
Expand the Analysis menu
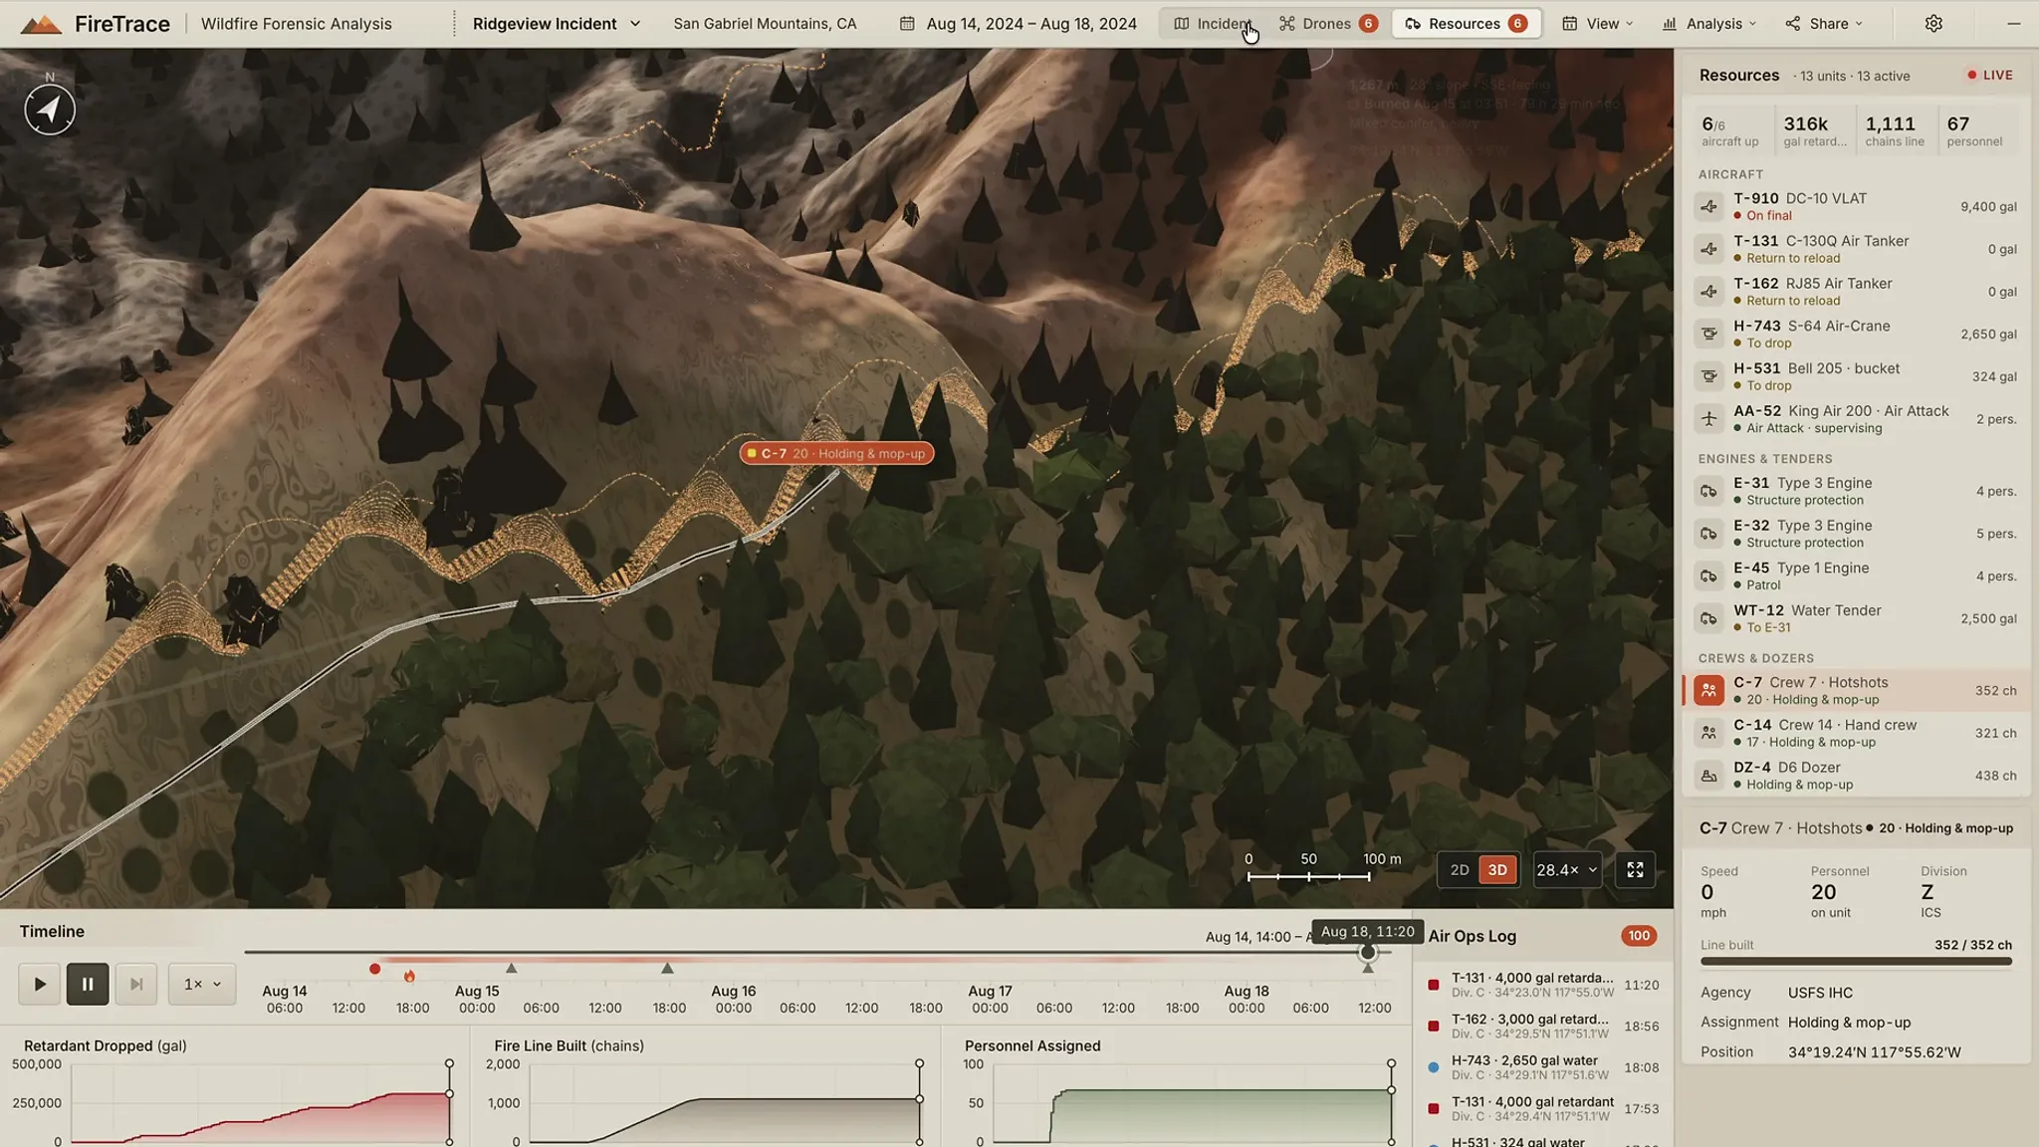1708,23
